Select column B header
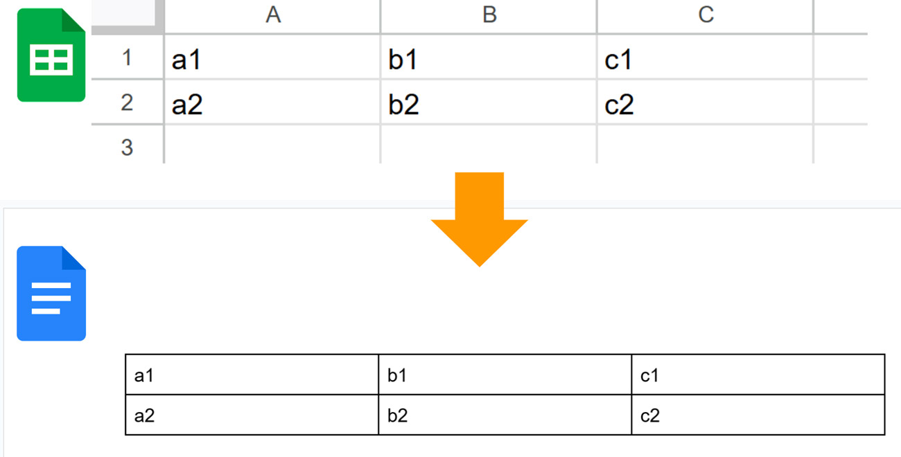The image size is (901, 457). click(489, 16)
